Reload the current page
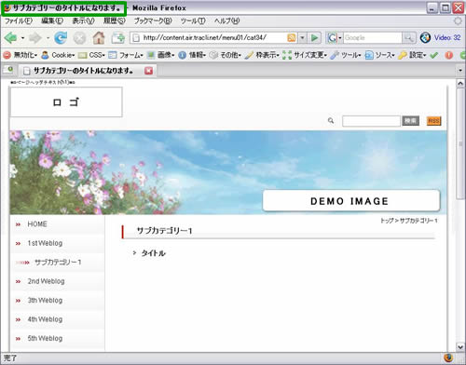Image resolution: width=466 pixels, height=365 pixels. [61, 38]
